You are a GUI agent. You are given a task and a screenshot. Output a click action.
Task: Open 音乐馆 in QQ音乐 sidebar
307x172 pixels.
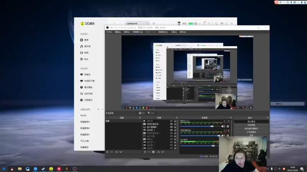[x=85, y=46]
